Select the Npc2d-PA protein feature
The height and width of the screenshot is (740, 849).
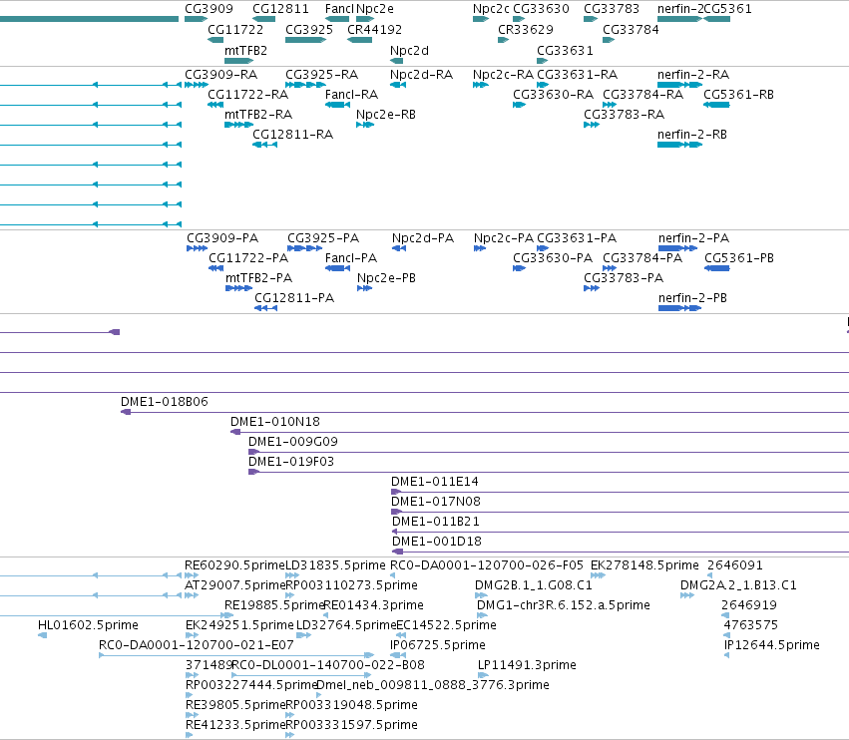(x=399, y=248)
